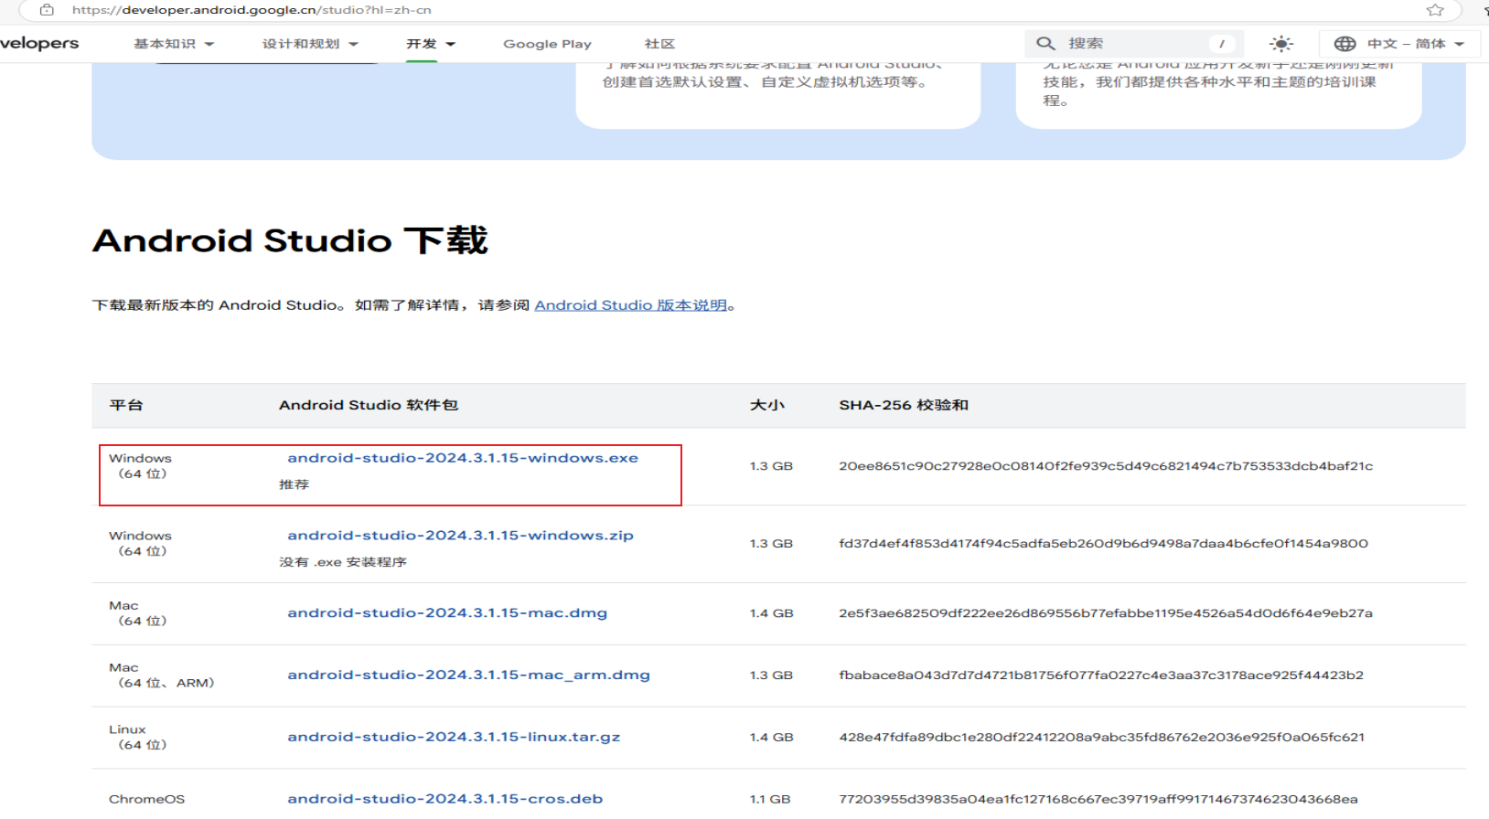Click the 大小 column header
This screenshot has width=1489, height=819.
pyautogui.click(x=767, y=405)
